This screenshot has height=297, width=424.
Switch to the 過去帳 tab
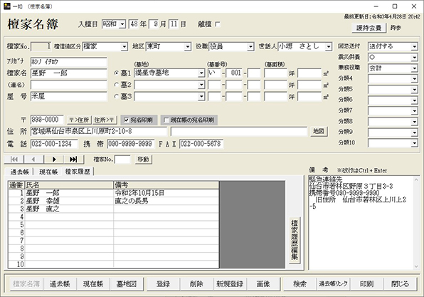tap(19, 172)
